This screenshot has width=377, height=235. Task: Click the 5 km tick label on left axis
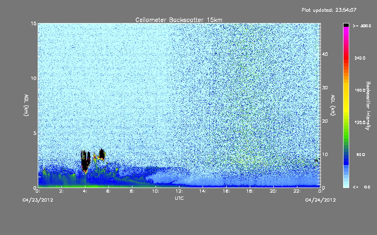click(x=35, y=133)
